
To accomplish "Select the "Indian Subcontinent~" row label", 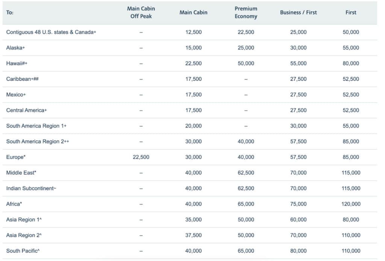I will 31,189.
